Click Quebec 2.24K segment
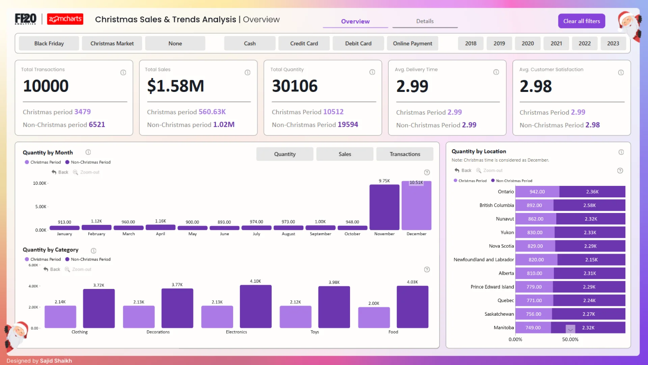 click(x=589, y=300)
